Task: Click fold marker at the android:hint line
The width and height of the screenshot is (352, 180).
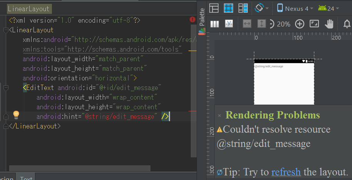Action: [x=6, y=117]
